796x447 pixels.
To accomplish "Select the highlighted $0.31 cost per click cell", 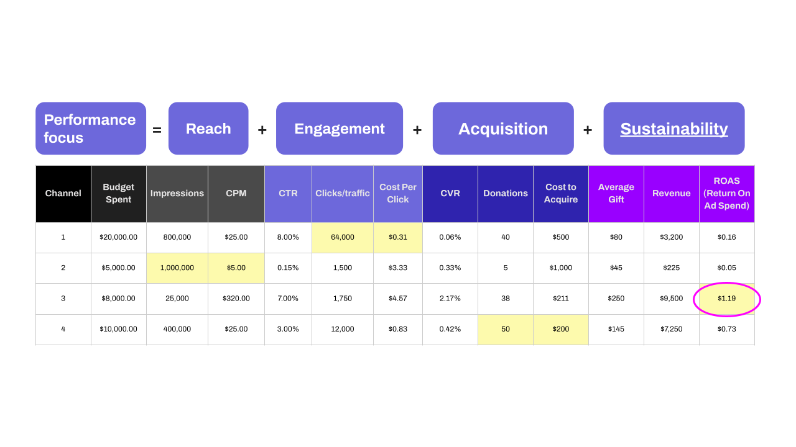I will 398,237.
